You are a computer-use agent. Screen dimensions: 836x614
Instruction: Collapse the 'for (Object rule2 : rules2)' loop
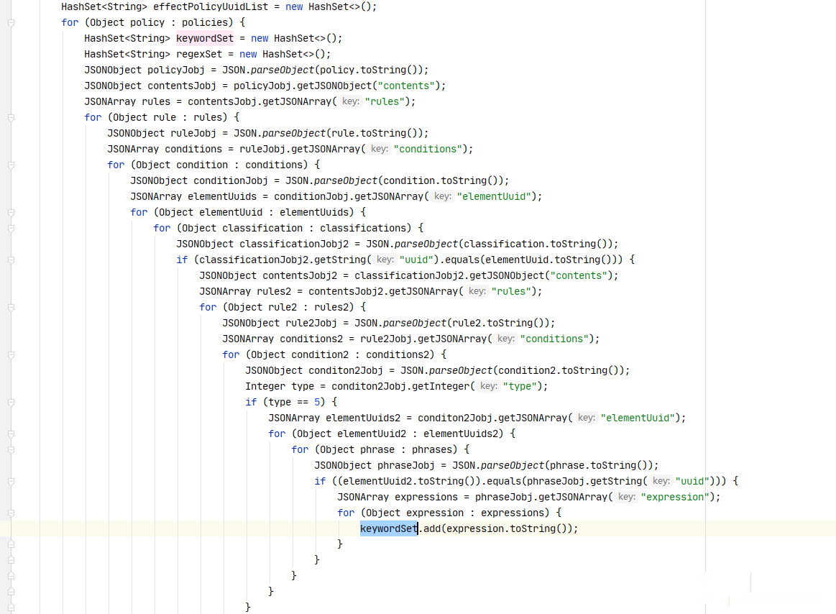click(12, 307)
